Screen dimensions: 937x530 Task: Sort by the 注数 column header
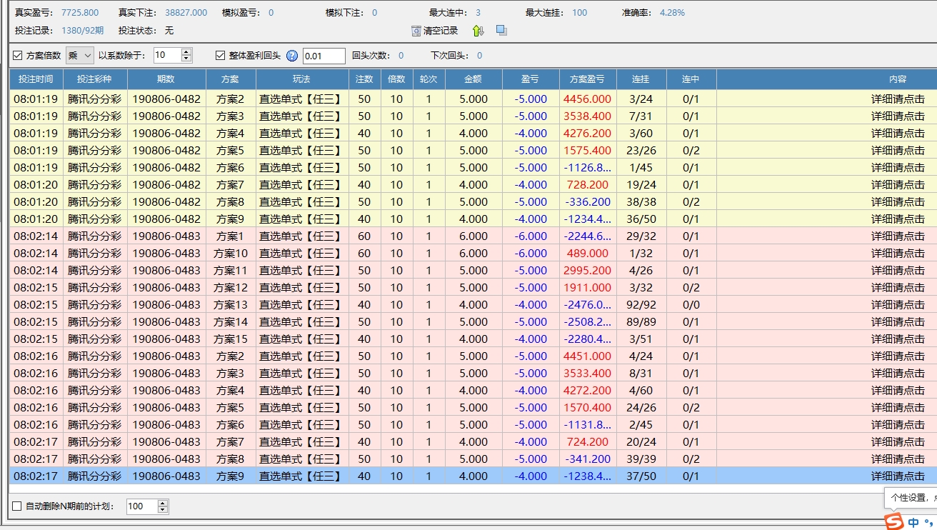(x=364, y=79)
